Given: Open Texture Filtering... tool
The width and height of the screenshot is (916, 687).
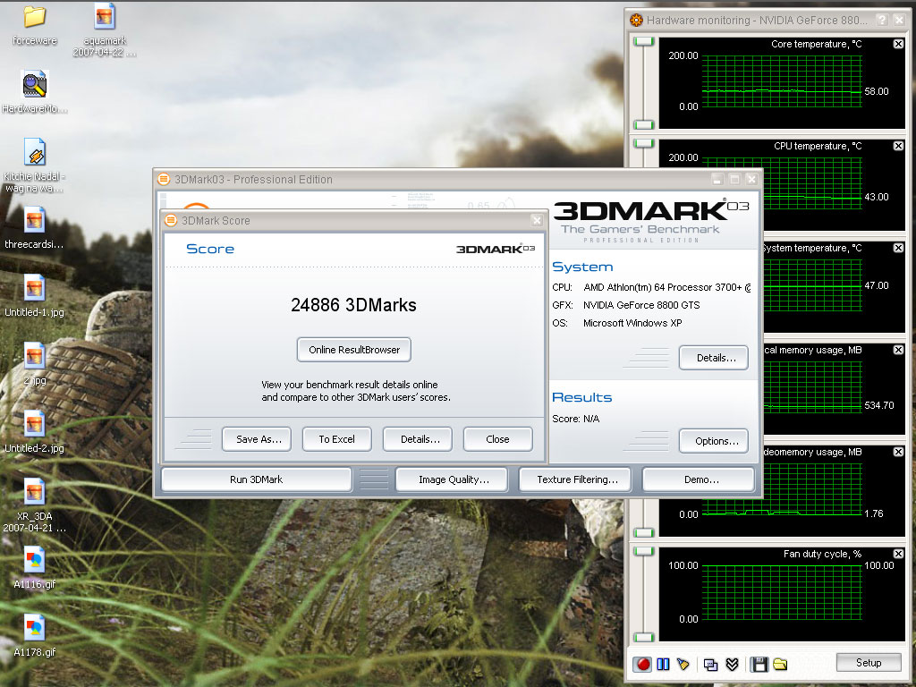Looking at the screenshot, I should pyautogui.click(x=577, y=479).
